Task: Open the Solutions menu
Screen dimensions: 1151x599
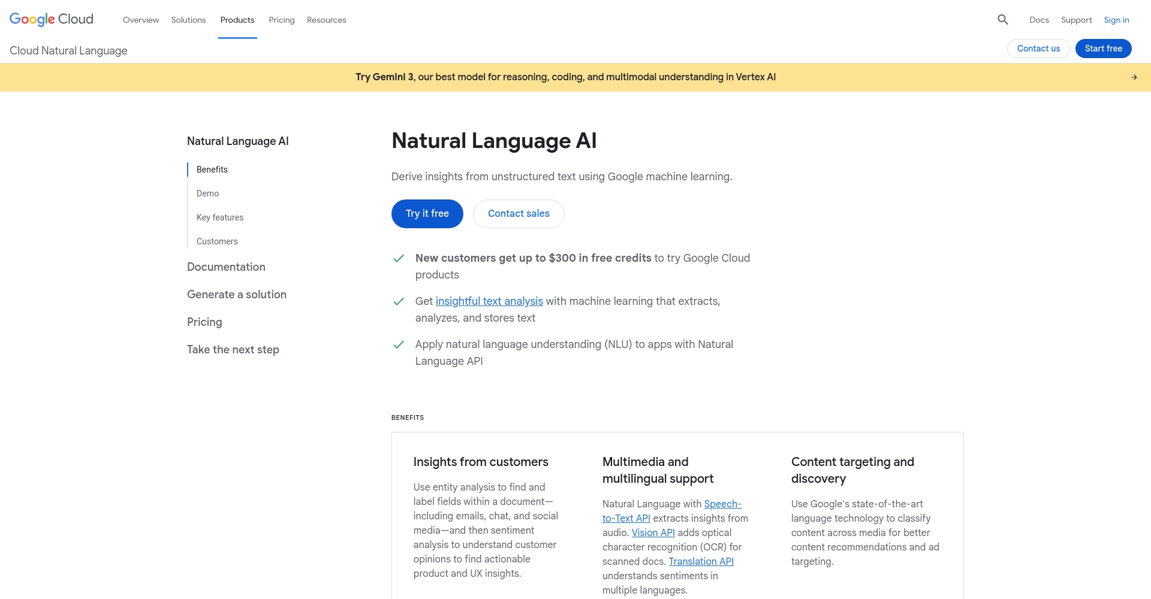Action: [188, 20]
